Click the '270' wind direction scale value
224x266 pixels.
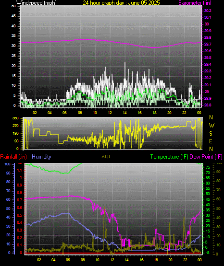(15, 126)
